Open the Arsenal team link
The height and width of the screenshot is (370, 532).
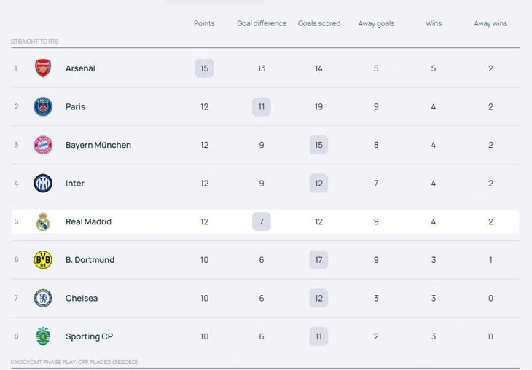80,68
